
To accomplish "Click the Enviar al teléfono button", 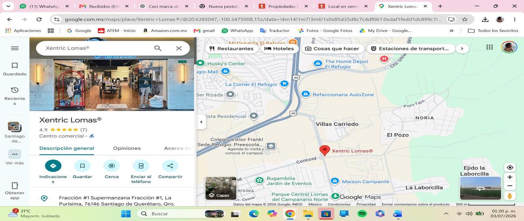I will coord(141,166).
